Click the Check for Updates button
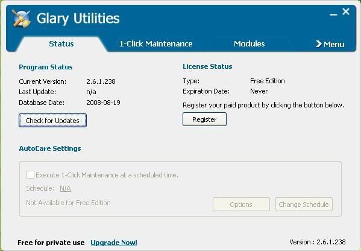Image resolution: width=361 pixels, height=251 pixels. tap(52, 120)
